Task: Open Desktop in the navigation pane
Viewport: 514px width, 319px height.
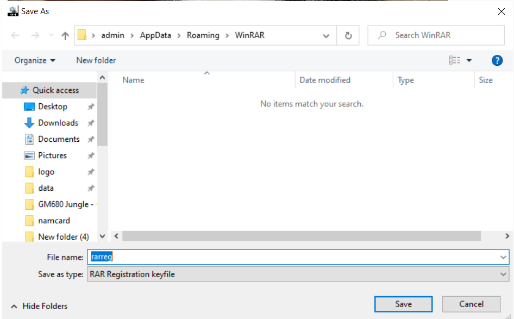Action: [x=53, y=107]
